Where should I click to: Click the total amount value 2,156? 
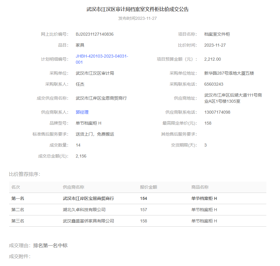tap(81, 156)
